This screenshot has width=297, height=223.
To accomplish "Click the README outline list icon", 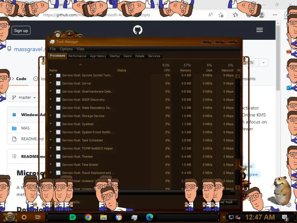I will (x=14, y=157).
